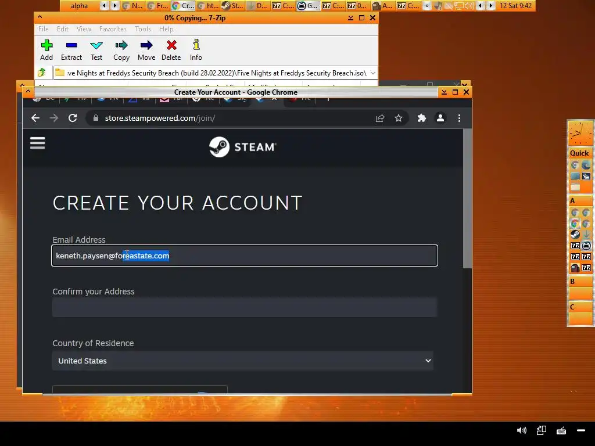Click the taskbar tray network icon
This screenshot has height=446, width=595.
pyautogui.click(x=460, y=6)
